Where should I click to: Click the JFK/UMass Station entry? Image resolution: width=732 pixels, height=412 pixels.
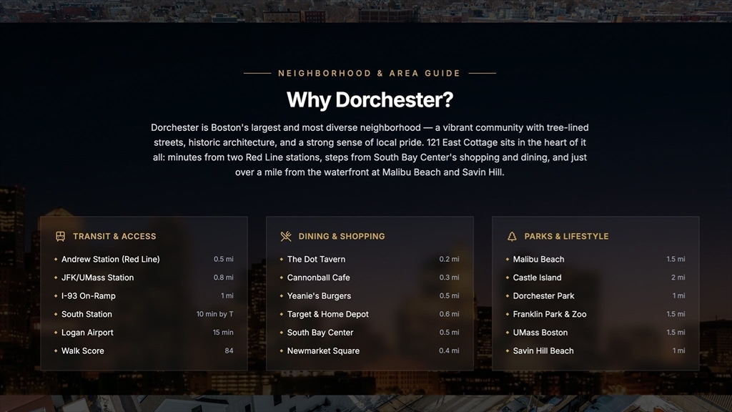(97, 278)
